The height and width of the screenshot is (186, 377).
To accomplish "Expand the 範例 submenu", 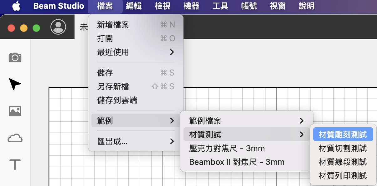I will (136, 120).
